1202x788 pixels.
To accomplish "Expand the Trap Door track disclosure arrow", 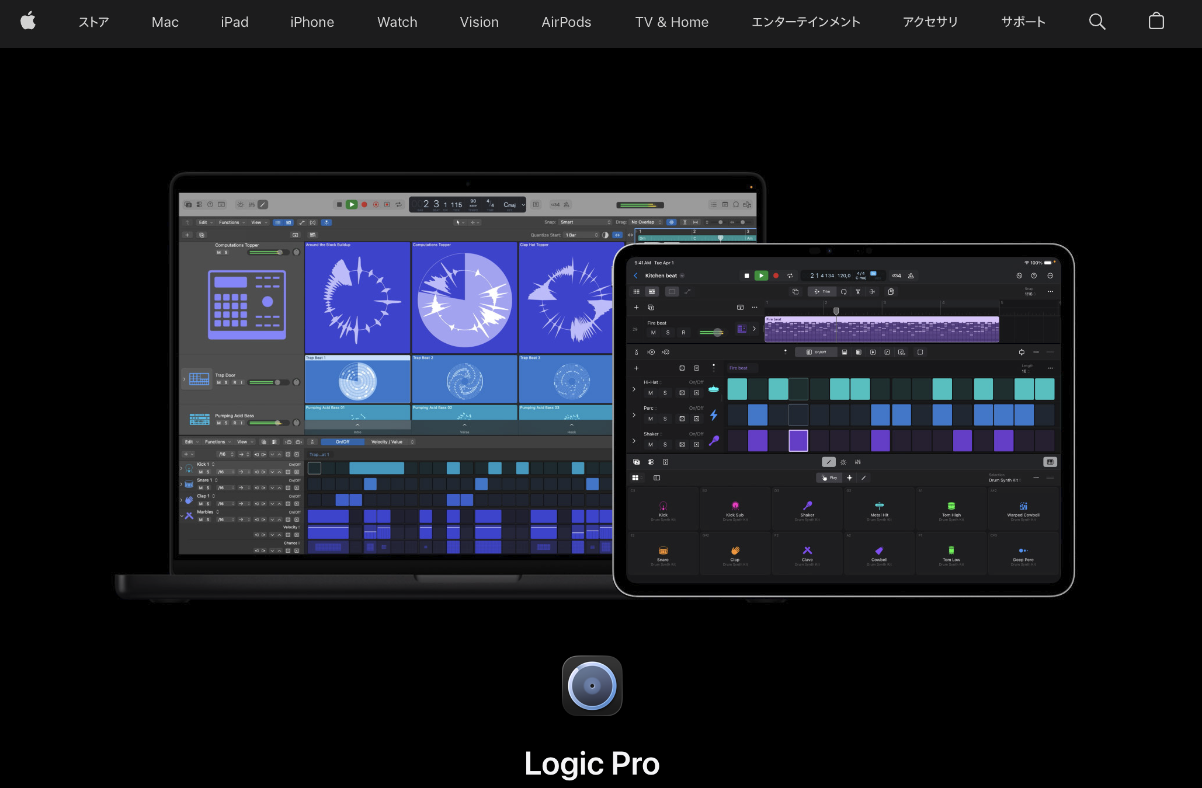I will point(184,379).
